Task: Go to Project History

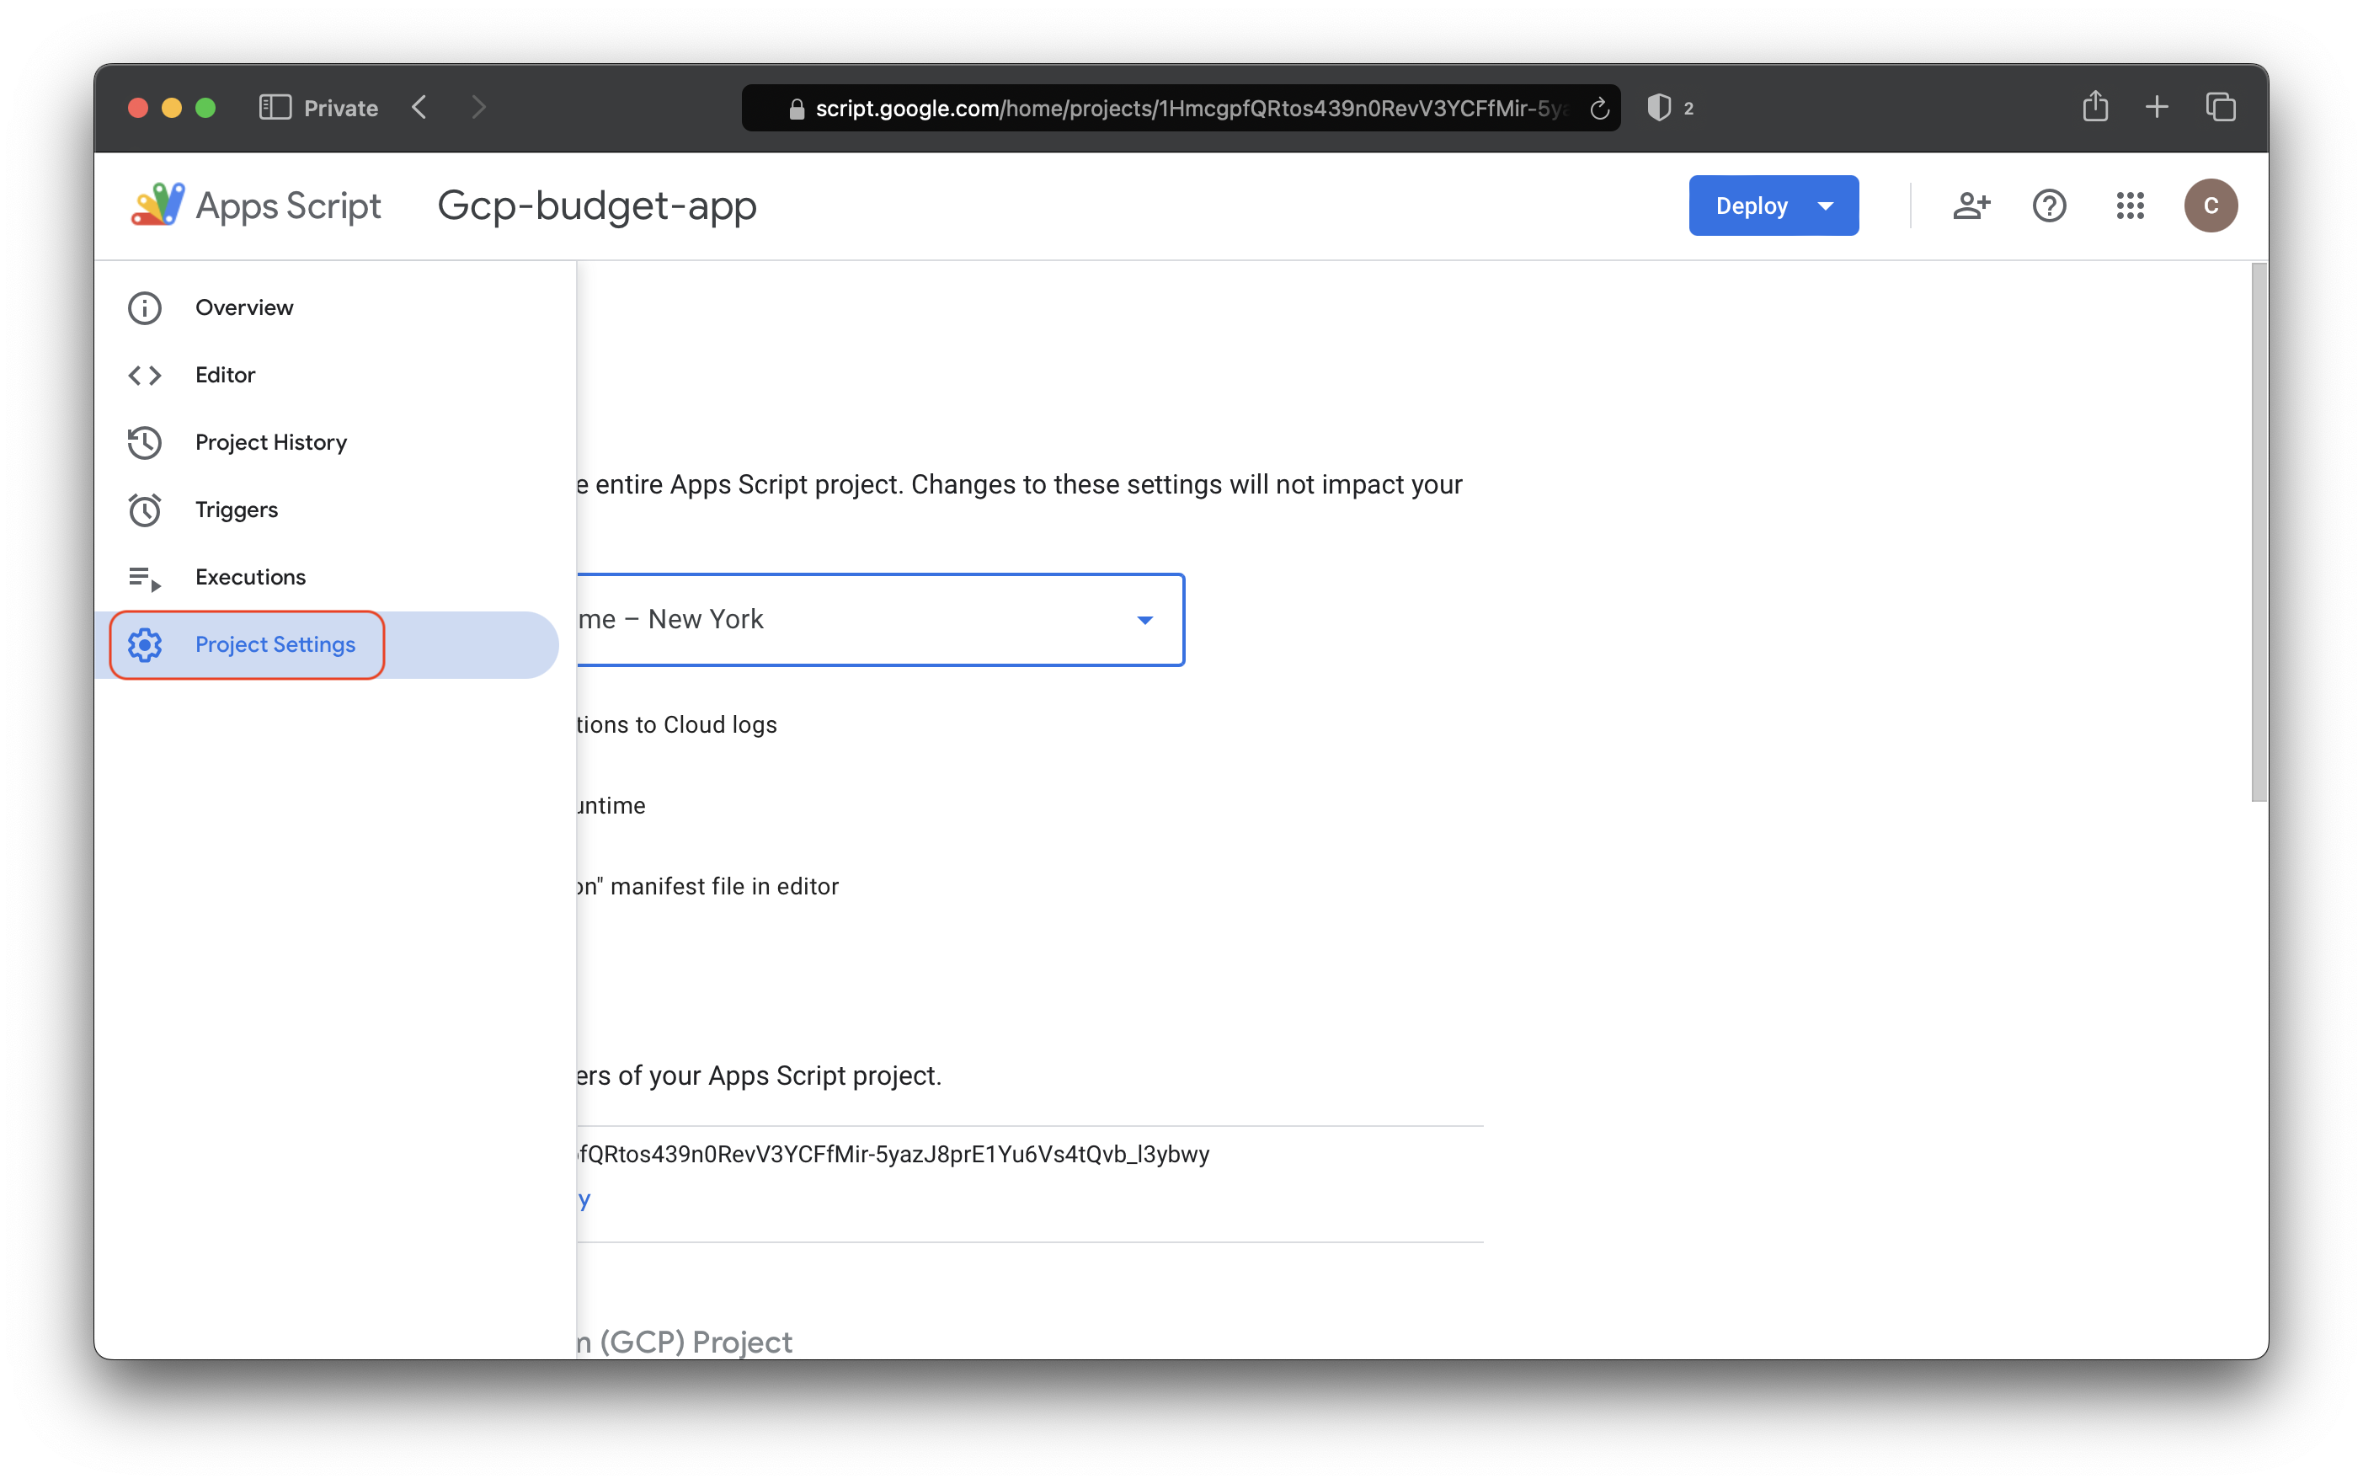Action: coord(271,443)
